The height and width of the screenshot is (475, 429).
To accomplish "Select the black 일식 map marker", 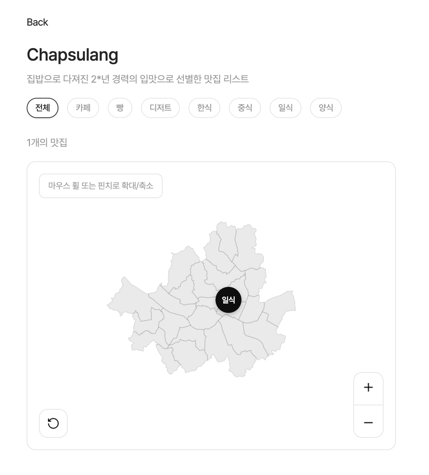I will point(228,300).
